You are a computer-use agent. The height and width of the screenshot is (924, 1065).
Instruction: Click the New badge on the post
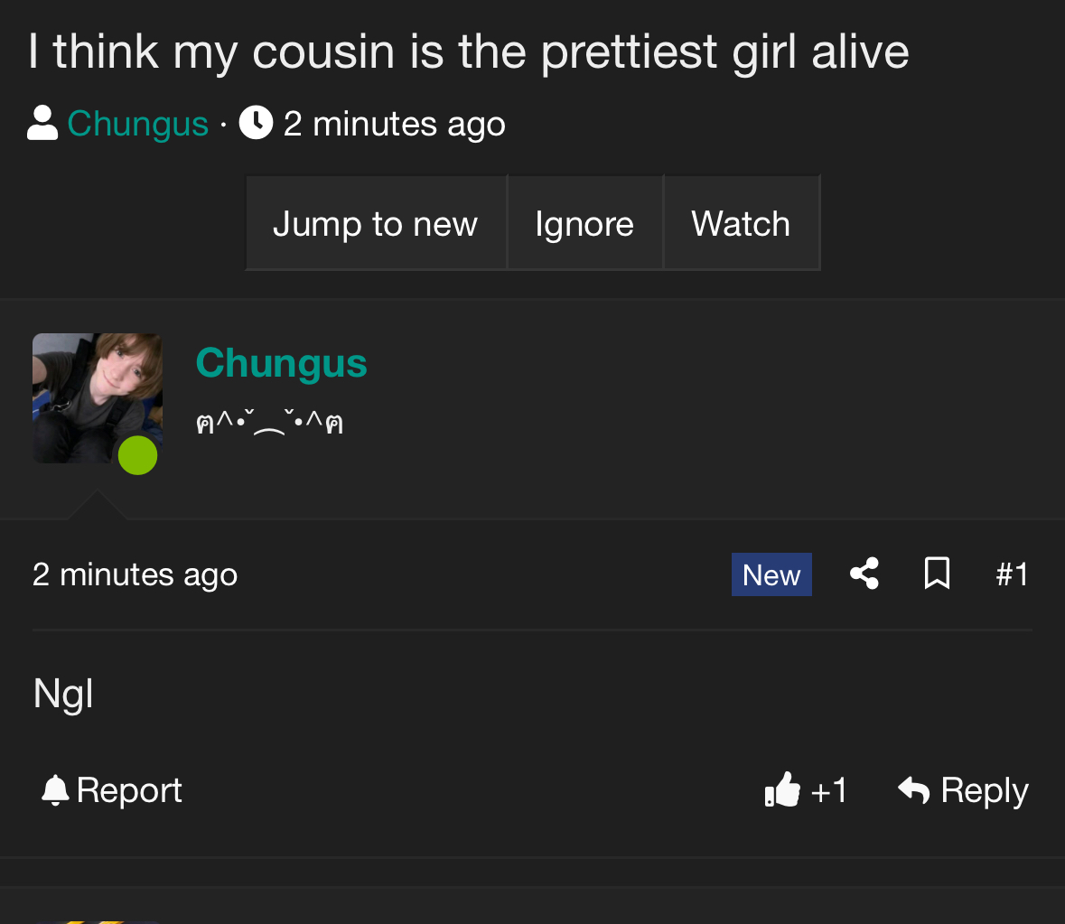point(771,574)
